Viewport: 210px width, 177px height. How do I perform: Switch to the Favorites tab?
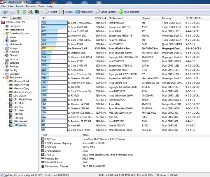16,18
